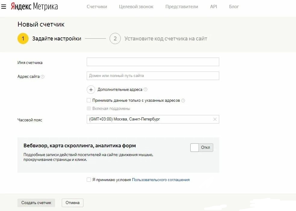The width and height of the screenshot is (296, 211).
Task: Click help icon beside Дополнительные адреса
Action: click(145, 90)
